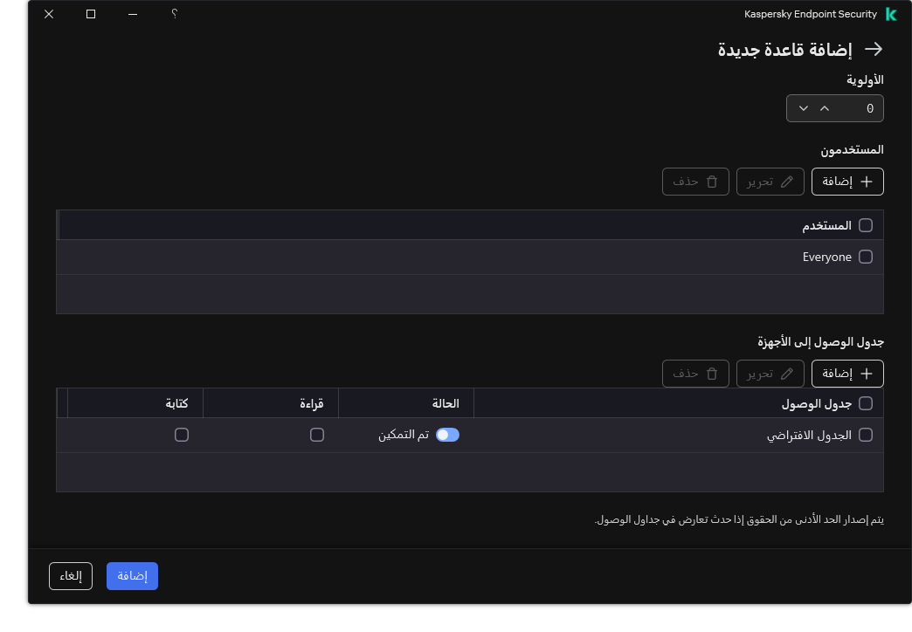Add a user with the plus إضافة button
The width and height of the screenshot is (912, 632).
pos(847,182)
